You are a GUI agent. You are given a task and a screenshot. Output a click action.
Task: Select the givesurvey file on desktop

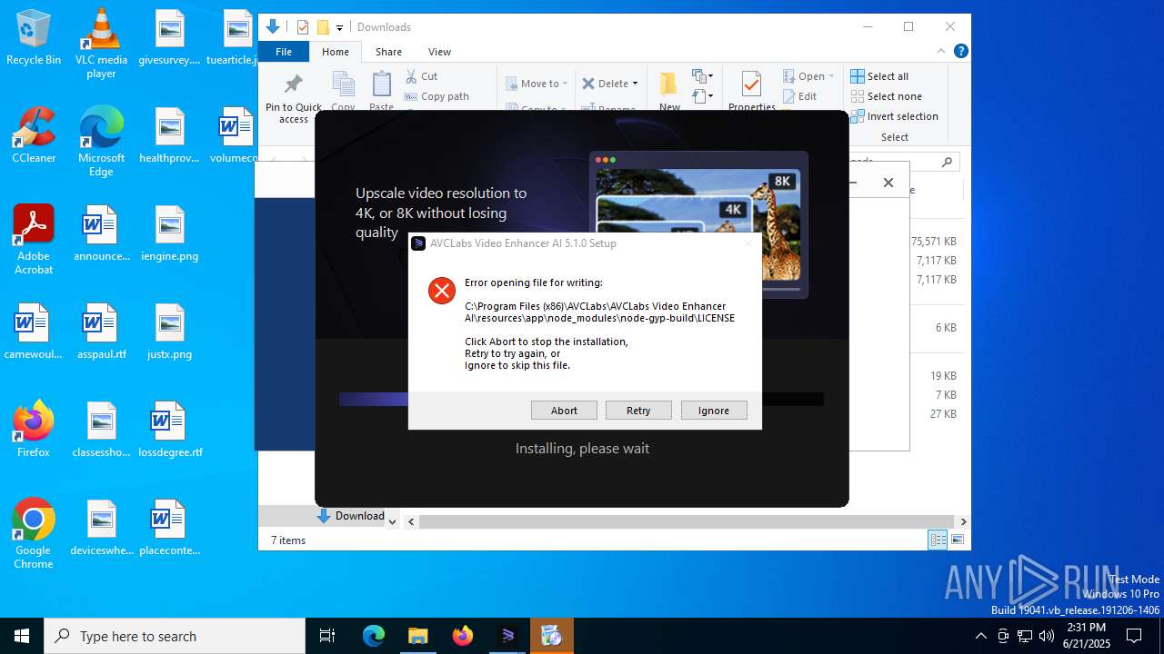pyautogui.click(x=169, y=37)
